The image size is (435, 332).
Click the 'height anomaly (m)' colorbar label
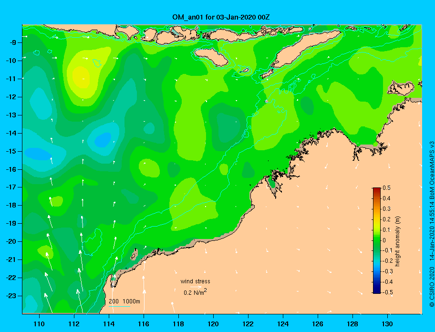(x=397, y=241)
